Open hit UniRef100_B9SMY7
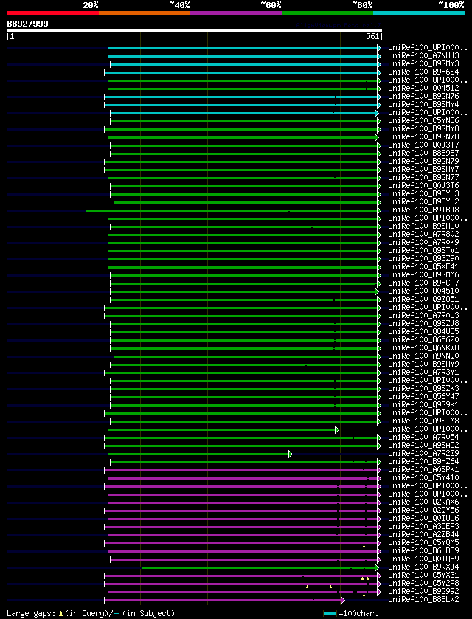Image resolution: width=472 pixels, height=619 pixels. (423, 170)
